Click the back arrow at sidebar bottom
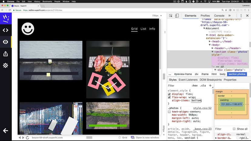Viewport: 251px width, 141px height. point(5,131)
